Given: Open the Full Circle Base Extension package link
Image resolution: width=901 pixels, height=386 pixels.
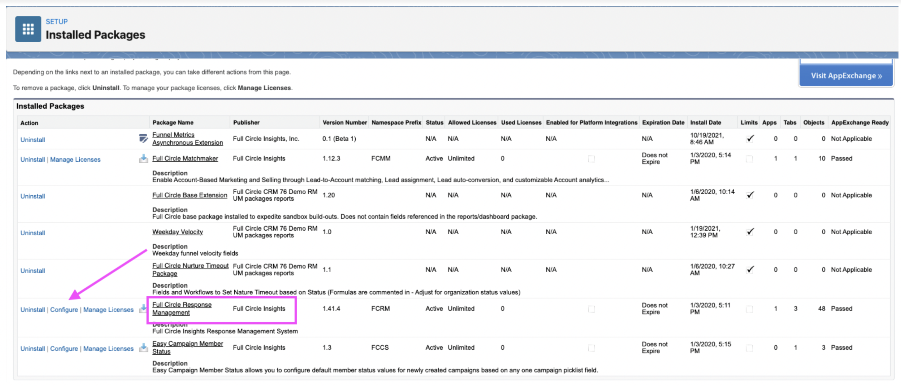Looking at the screenshot, I should [190, 195].
